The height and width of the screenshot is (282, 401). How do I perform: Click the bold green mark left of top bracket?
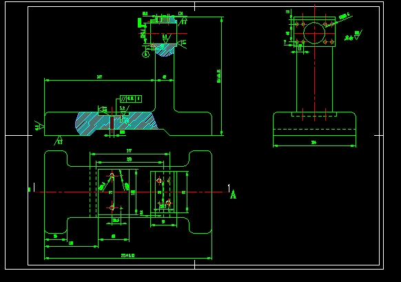(140, 23)
